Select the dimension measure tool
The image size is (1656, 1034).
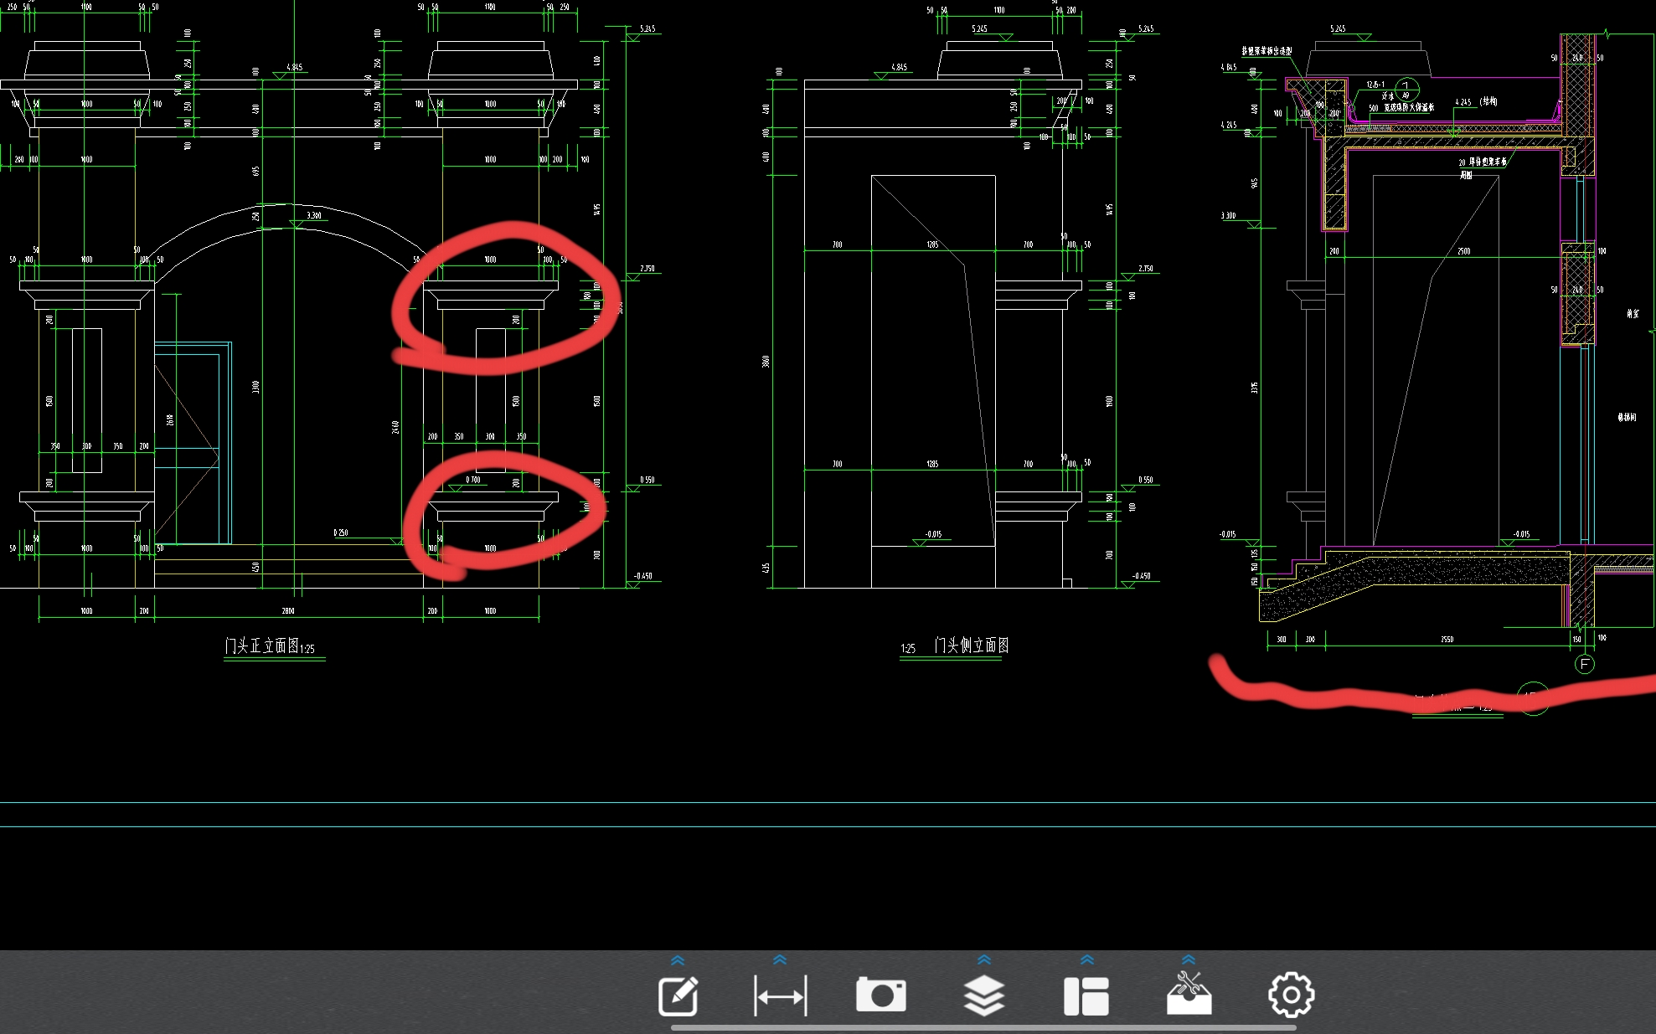click(780, 995)
